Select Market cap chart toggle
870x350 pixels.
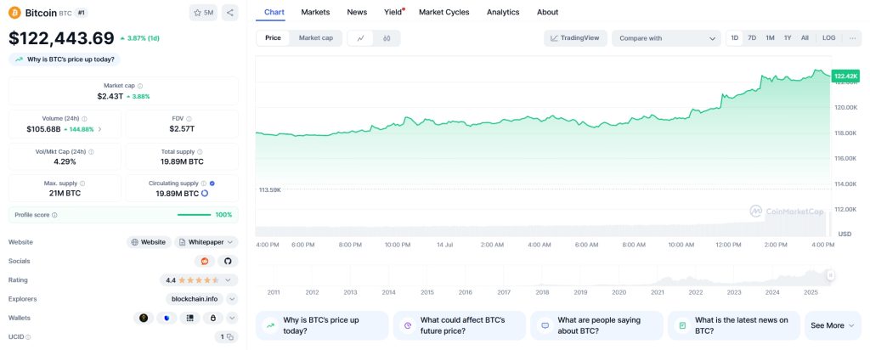(316, 37)
